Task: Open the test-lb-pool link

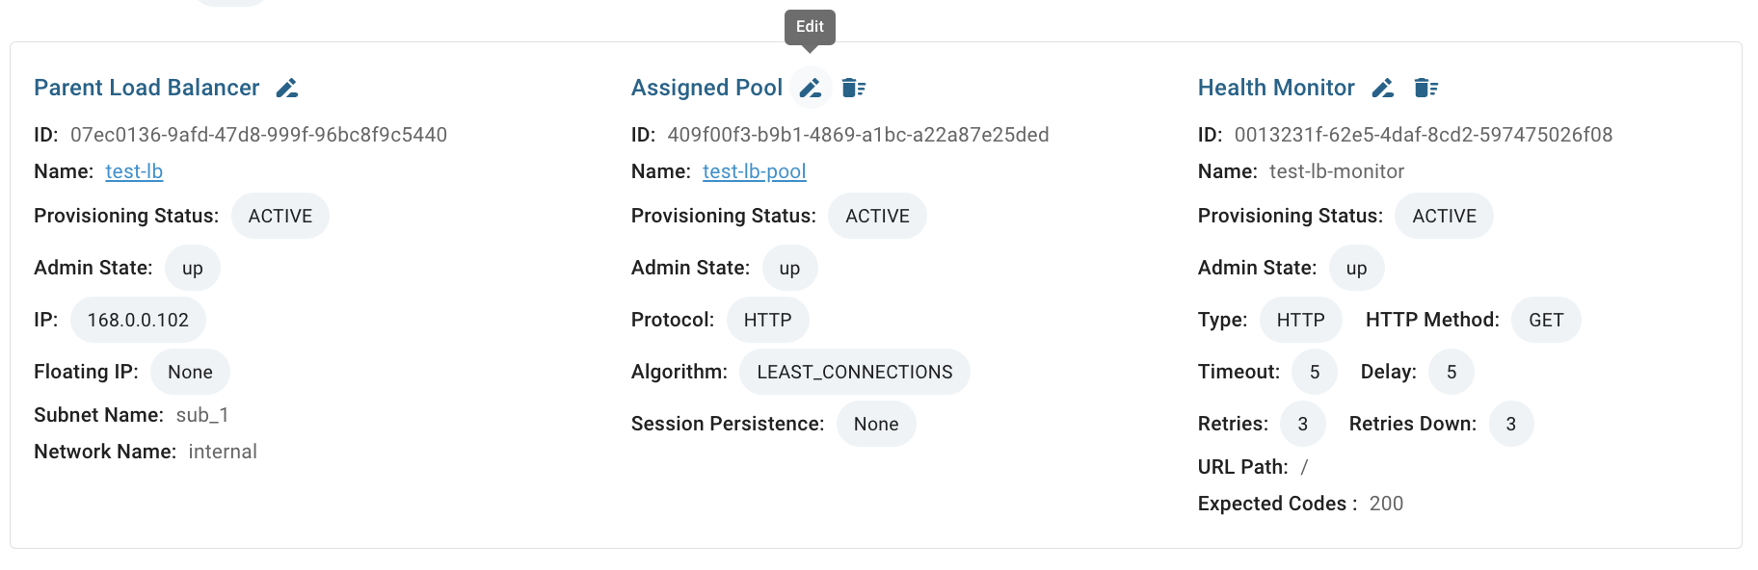Action: point(755,171)
